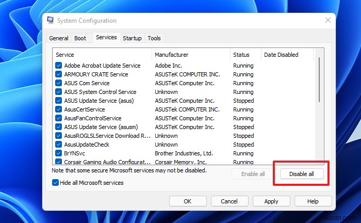Uncheck ASUS Update Service (asus)
The height and width of the screenshot is (223, 361).
[x=58, y=101]
